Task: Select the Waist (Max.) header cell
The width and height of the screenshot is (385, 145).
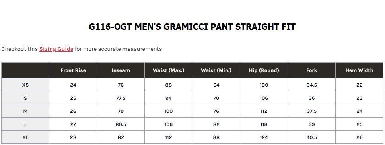Action: click(169, 70)
